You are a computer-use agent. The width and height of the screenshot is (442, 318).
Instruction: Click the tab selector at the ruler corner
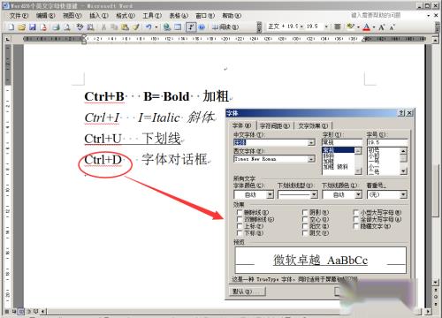[8, 39]
